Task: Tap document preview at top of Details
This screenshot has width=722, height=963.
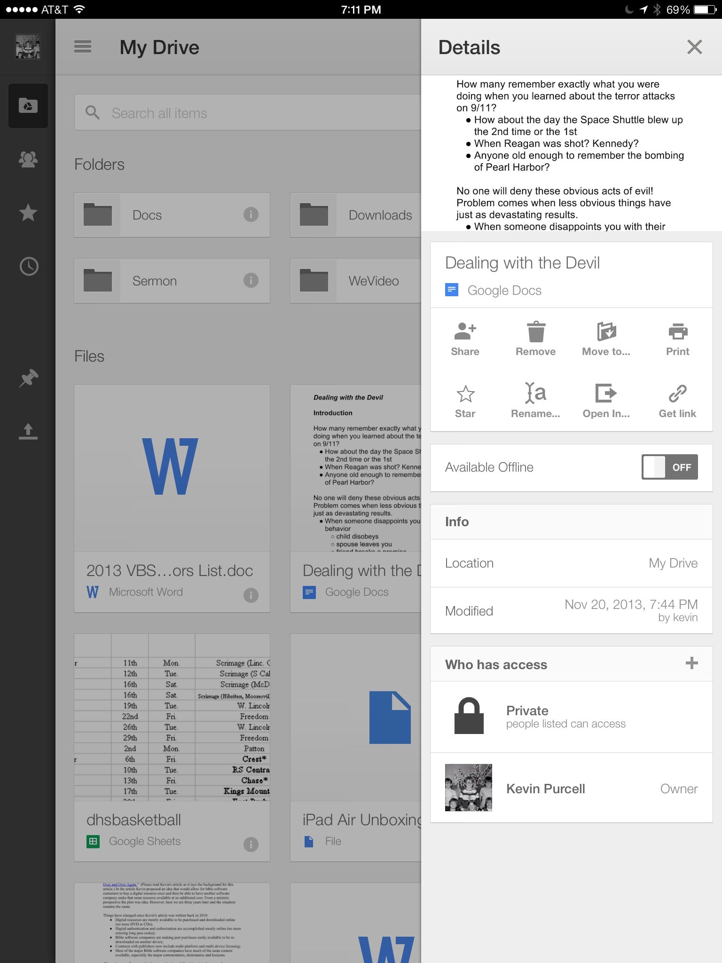Action: click(572, 153)
